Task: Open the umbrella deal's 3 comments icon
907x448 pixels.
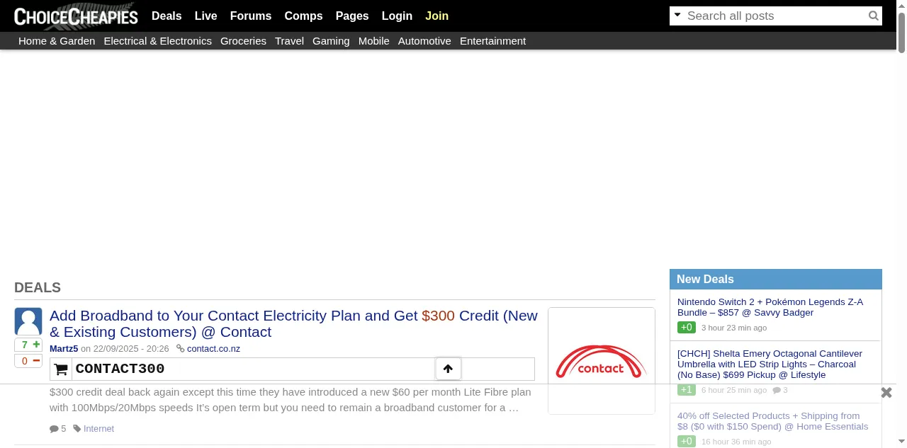Action: 780,391
